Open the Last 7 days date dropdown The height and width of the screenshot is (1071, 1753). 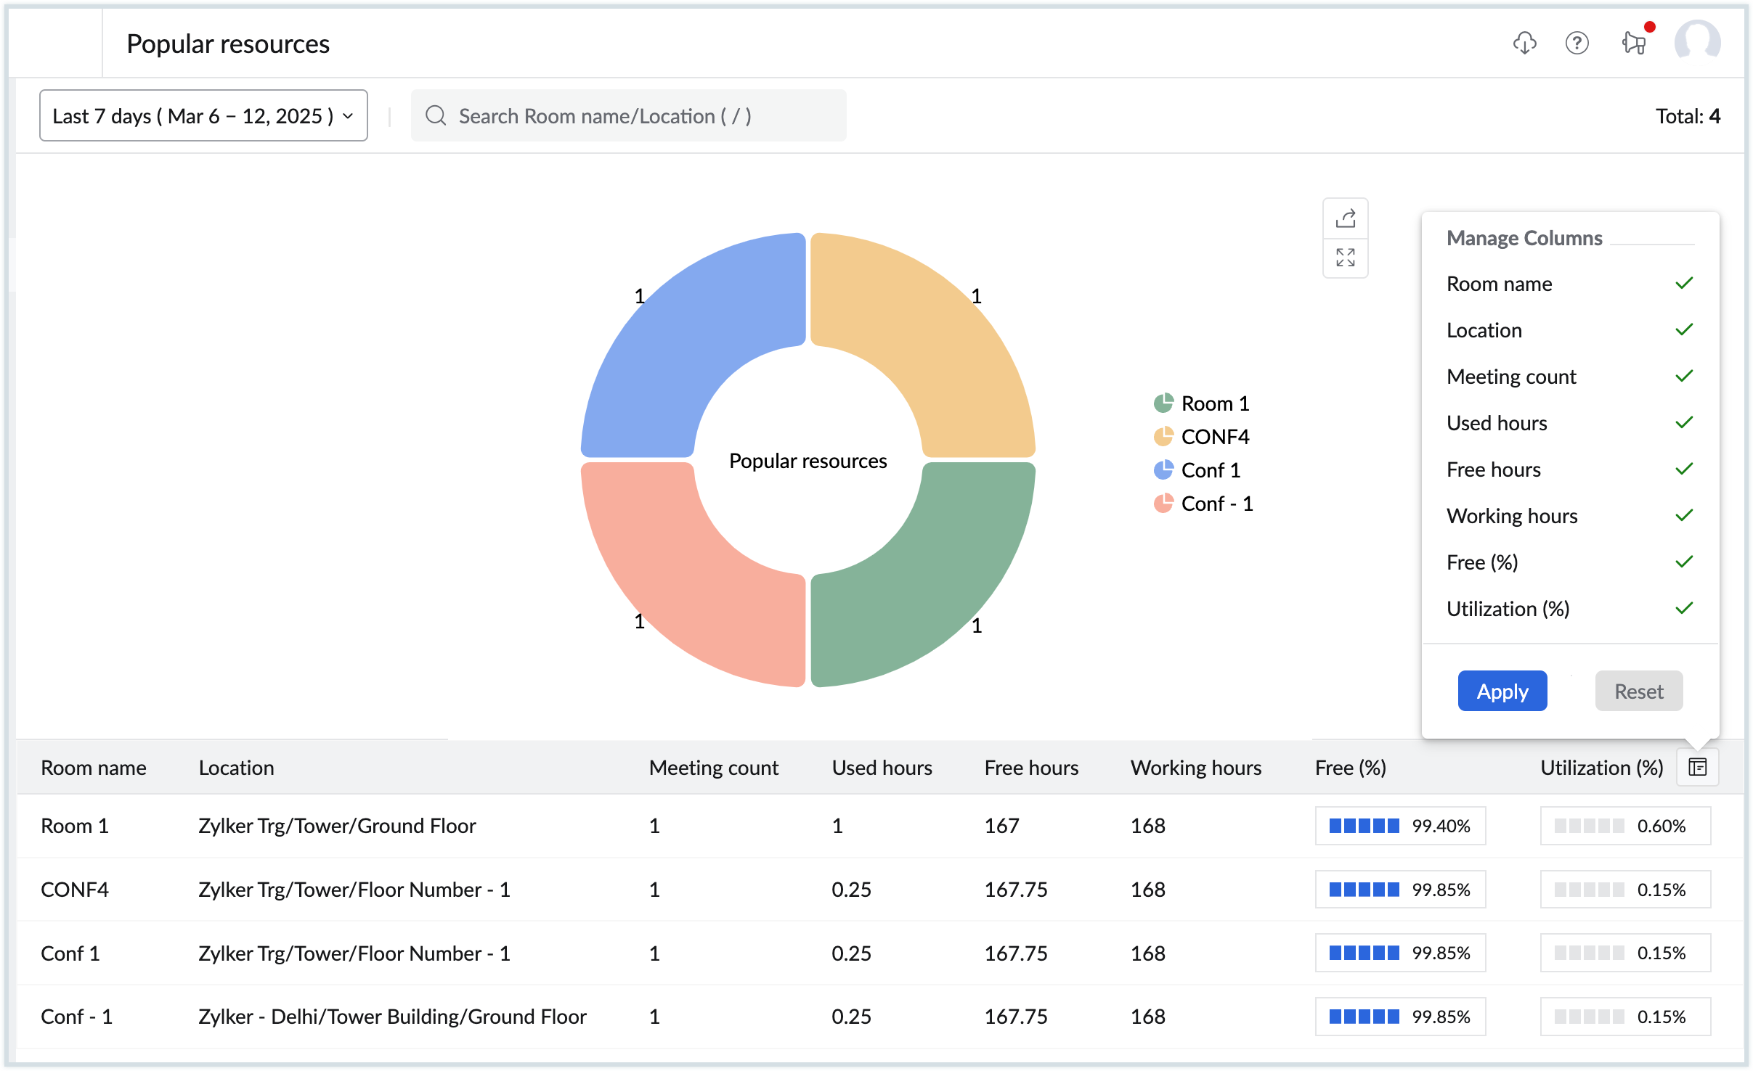tap(203, 116)
